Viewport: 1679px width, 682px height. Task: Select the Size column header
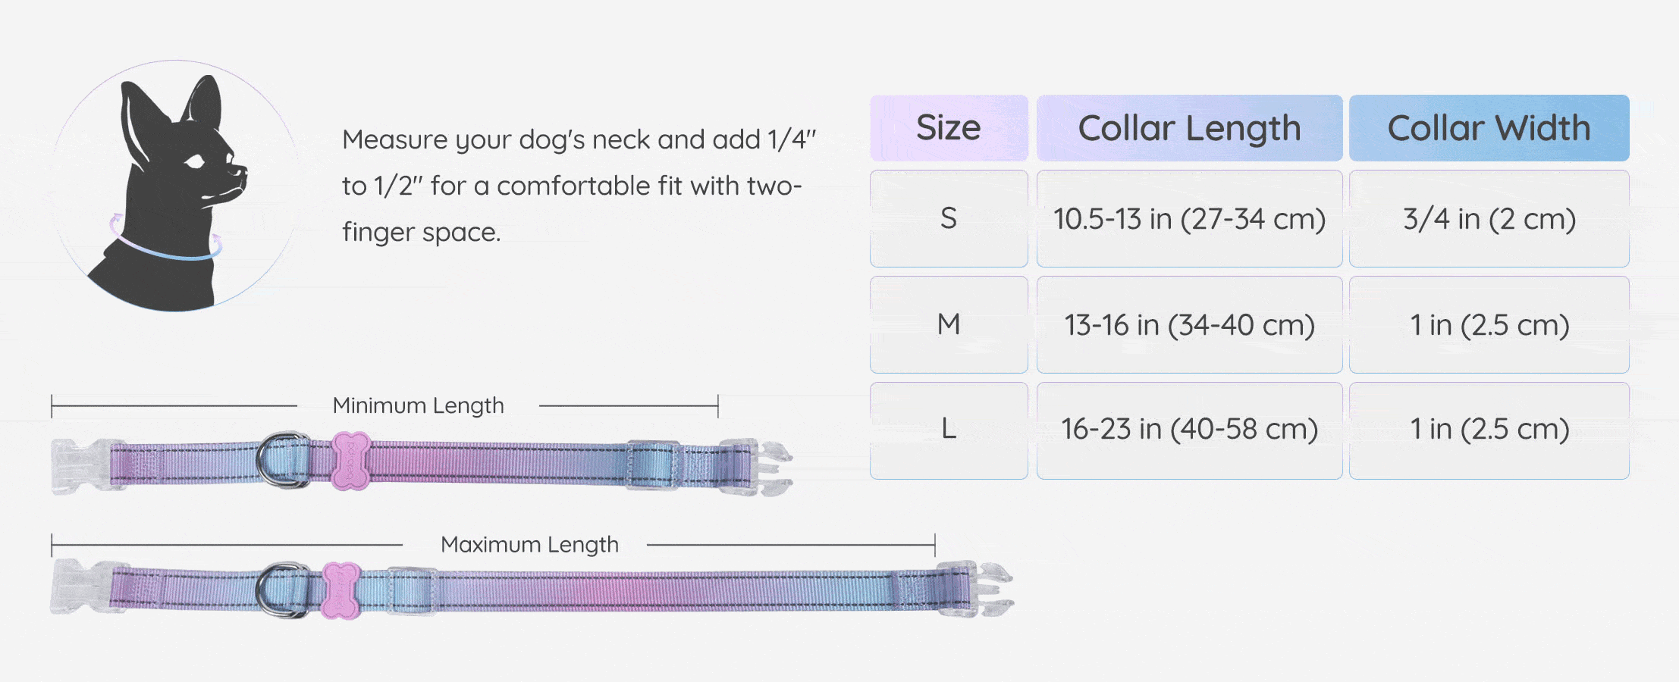click(x=948, y=128)
